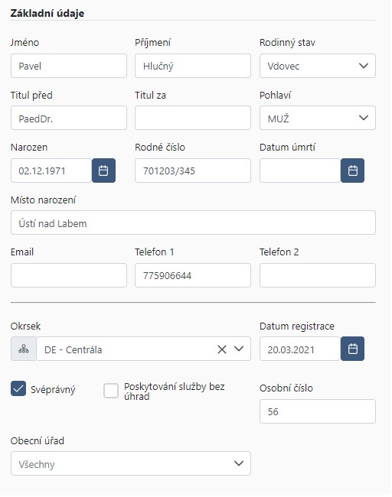The image size is (392, 497).
Task: Clear the DE - Centrála selection
Action: pyautogui.click(x=222, y=349)
